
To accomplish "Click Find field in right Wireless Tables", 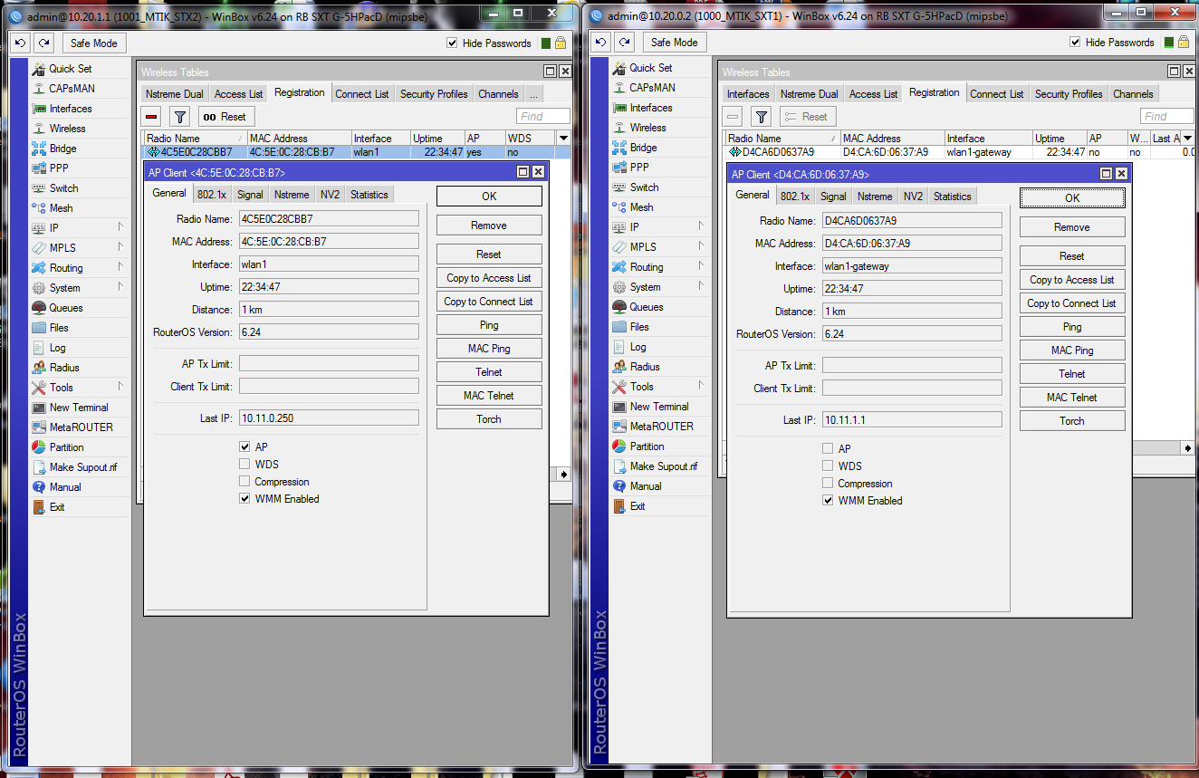I will (1166, 116).
